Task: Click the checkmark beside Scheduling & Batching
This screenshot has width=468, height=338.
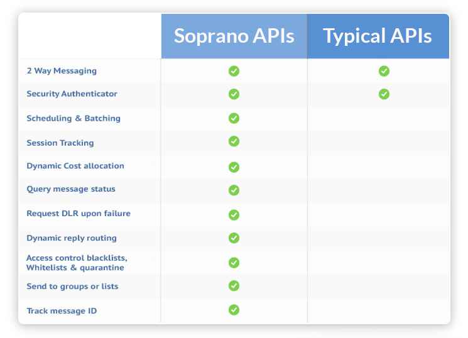Action: coord(234,118)
